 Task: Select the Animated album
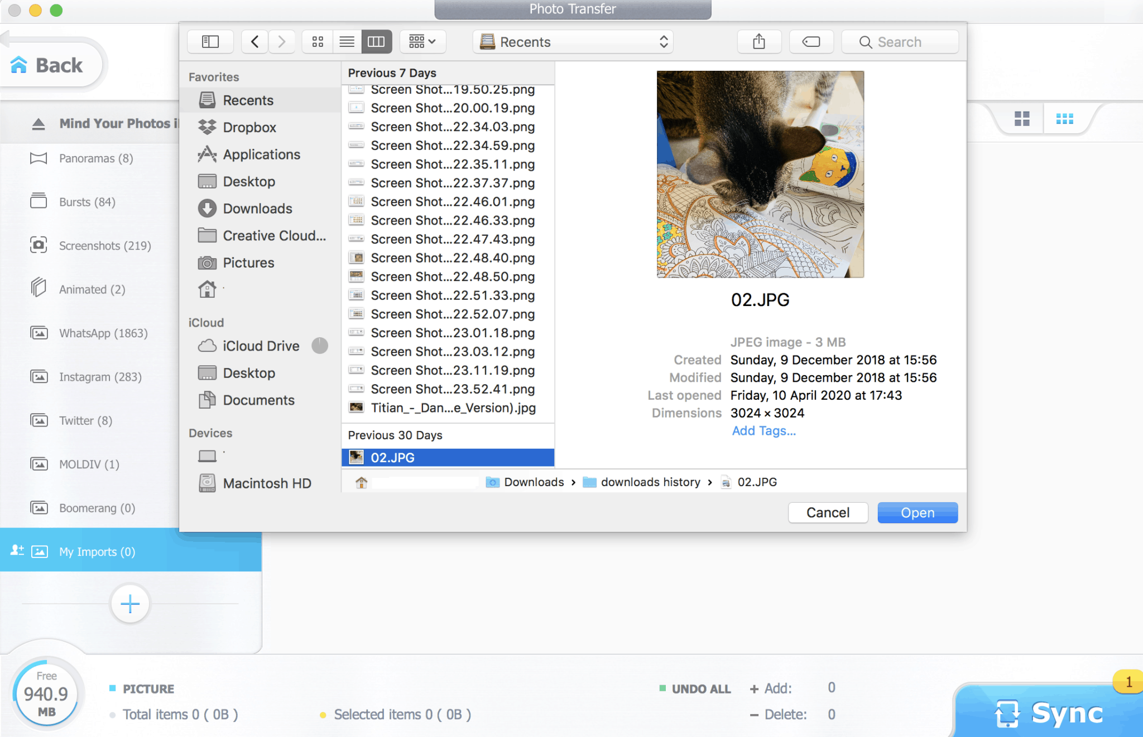92,289
